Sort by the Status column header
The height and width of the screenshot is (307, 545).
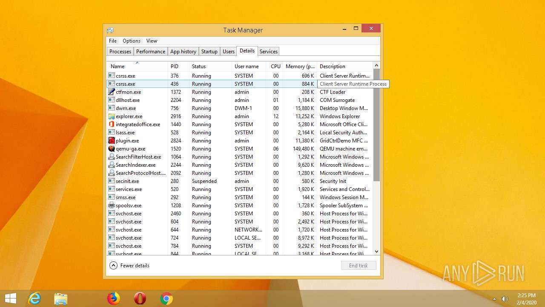coord(210,66)
